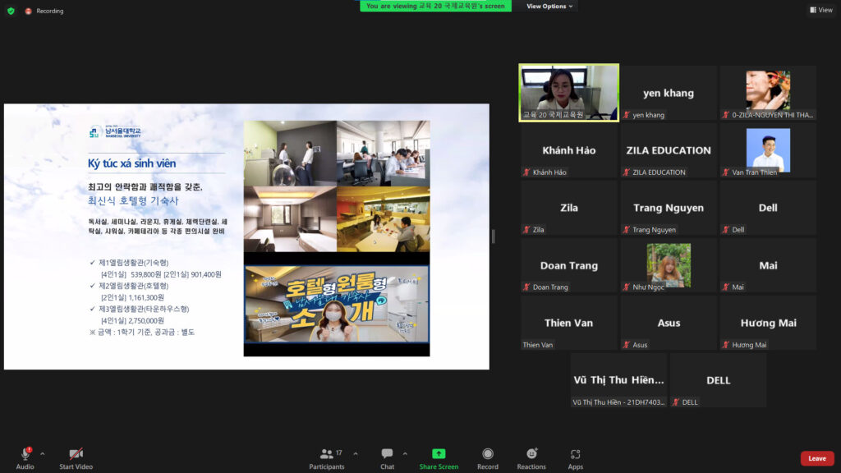This screenshot has width=841, height=473.
Task: Toggle Start Video camera on
Action: (x=76, y=457)
